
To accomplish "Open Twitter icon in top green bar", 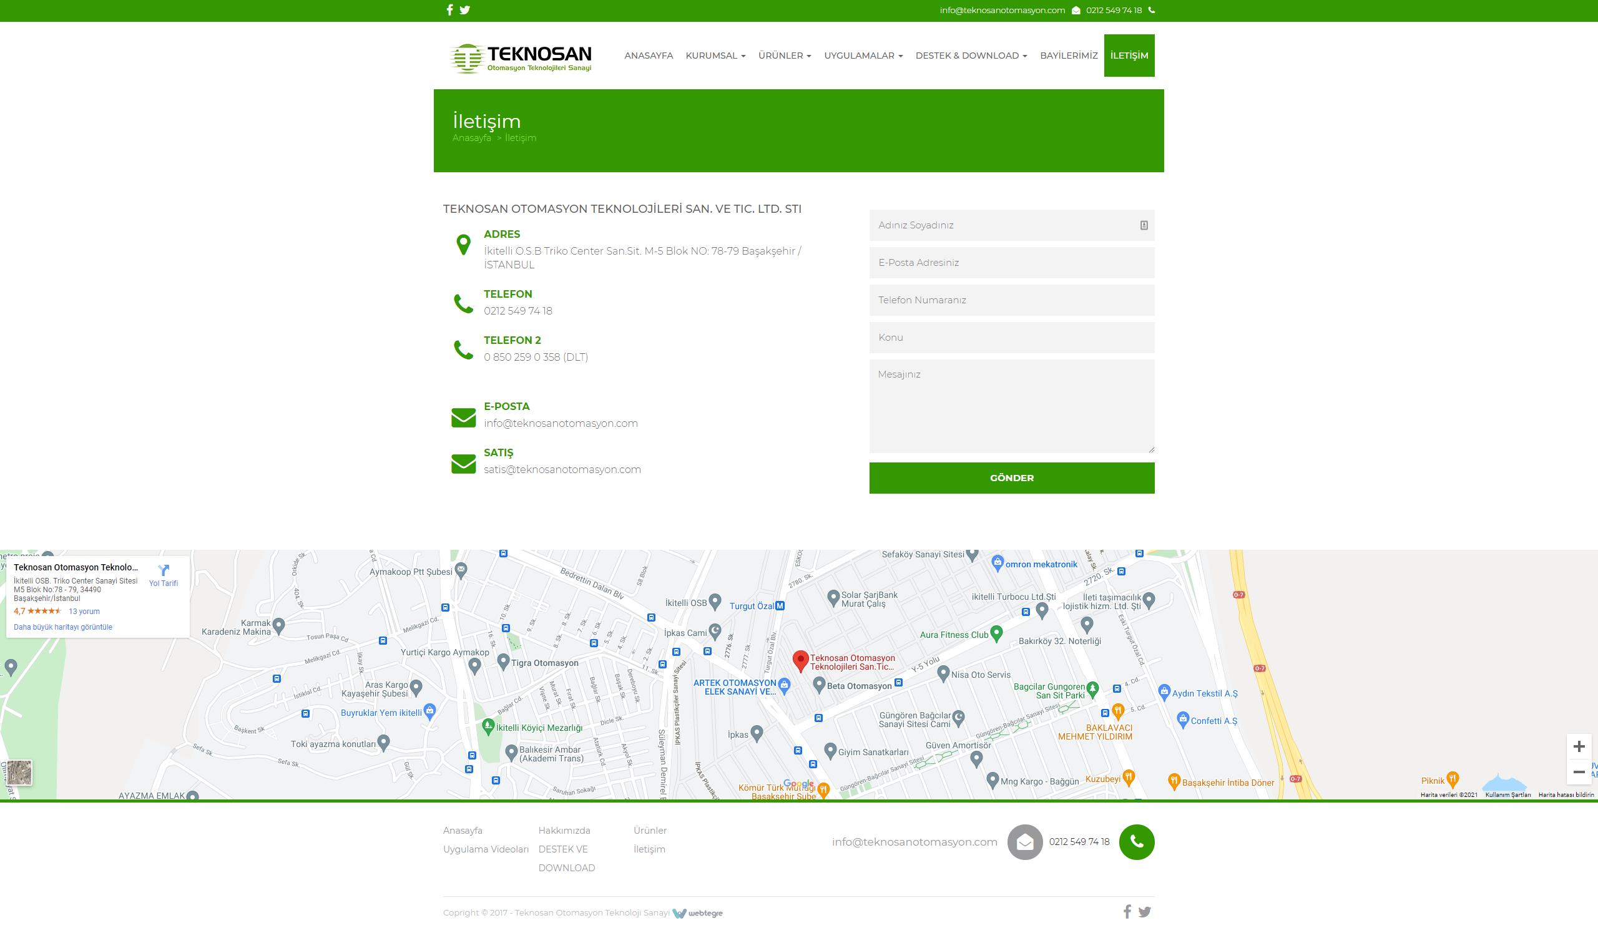I will 465,10.
